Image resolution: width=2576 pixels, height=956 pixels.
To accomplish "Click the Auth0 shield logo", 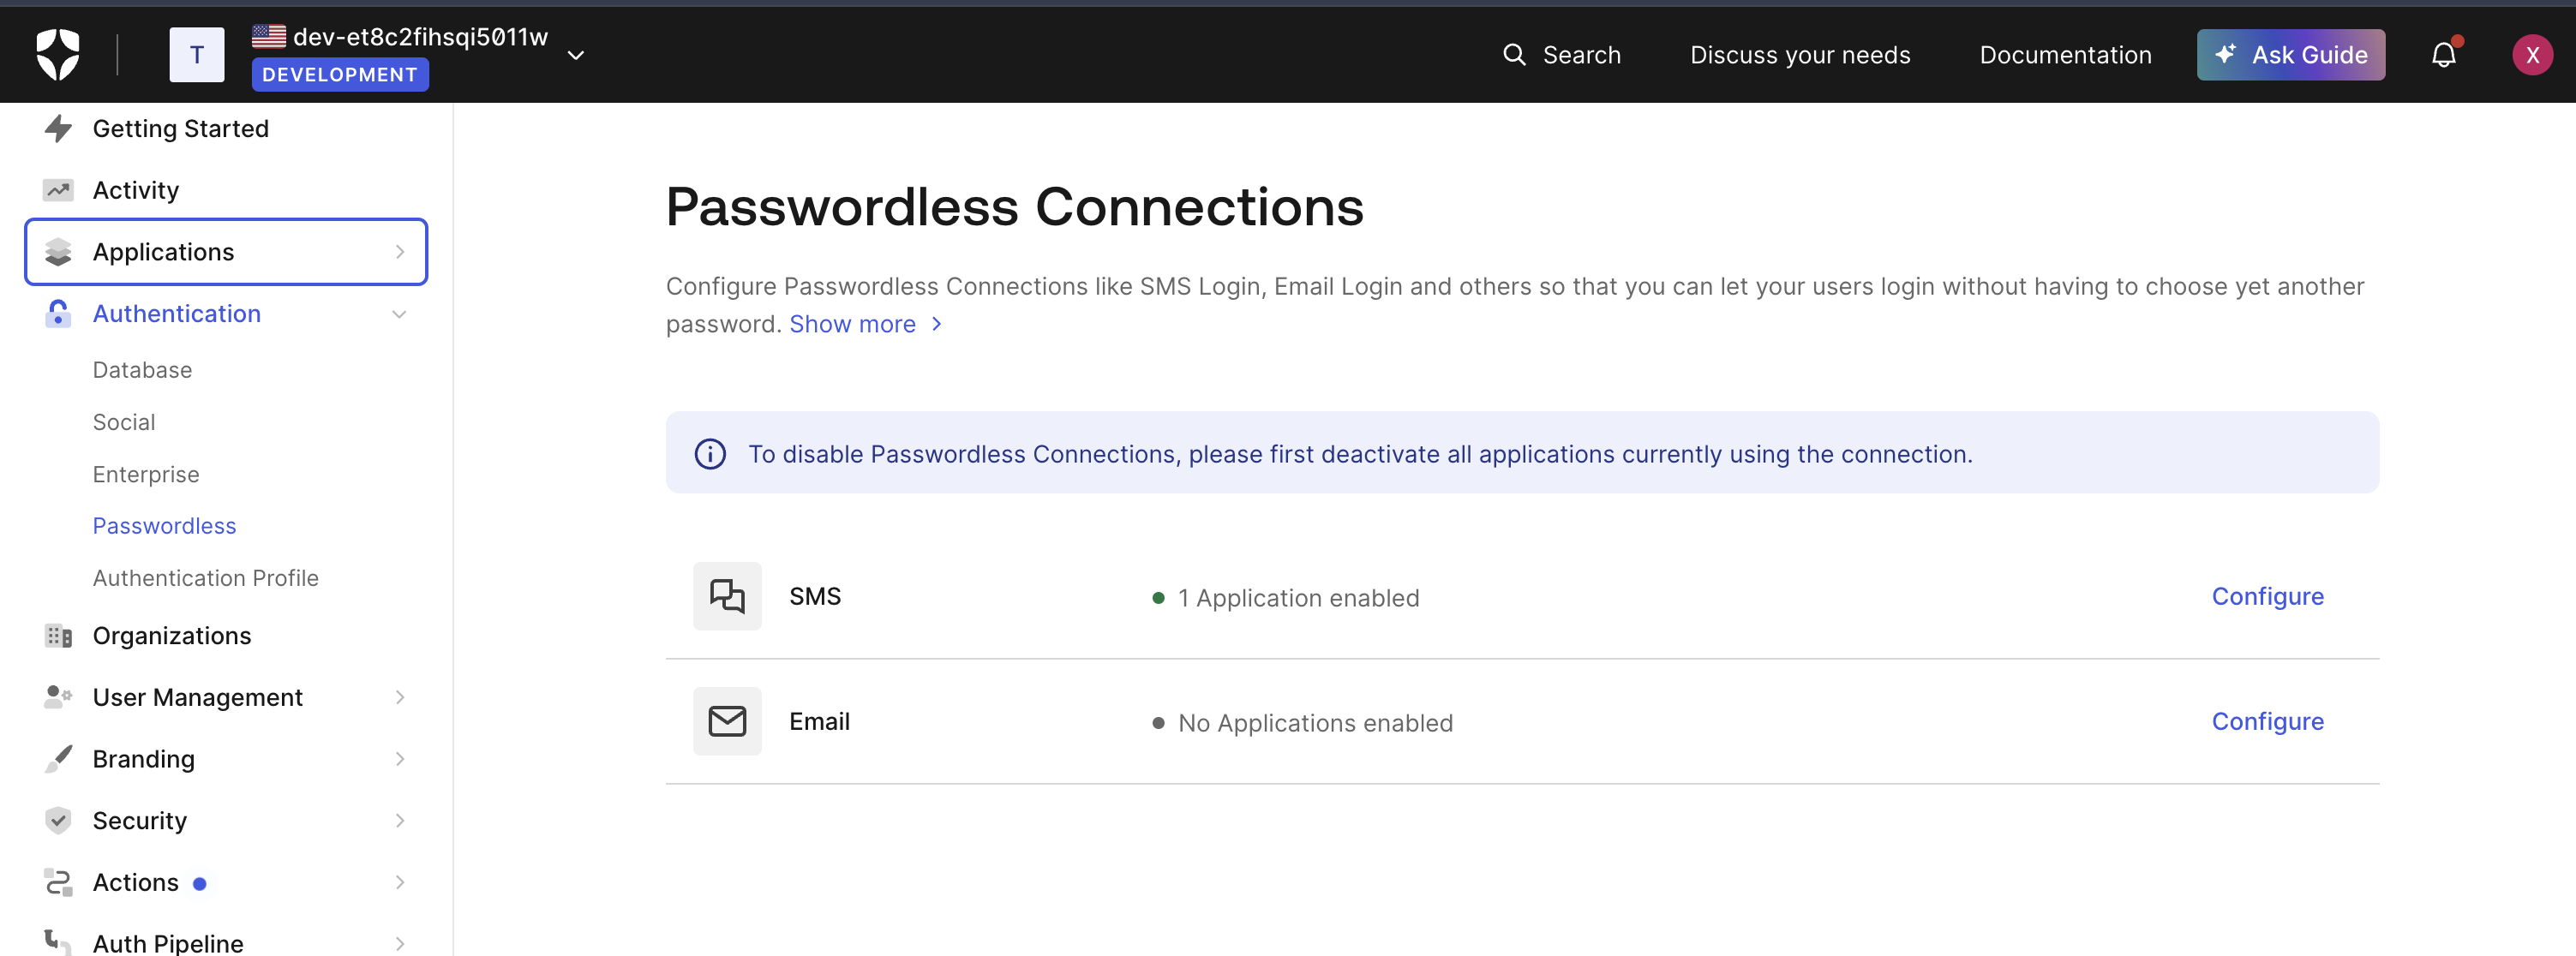I will click(58, 54).
